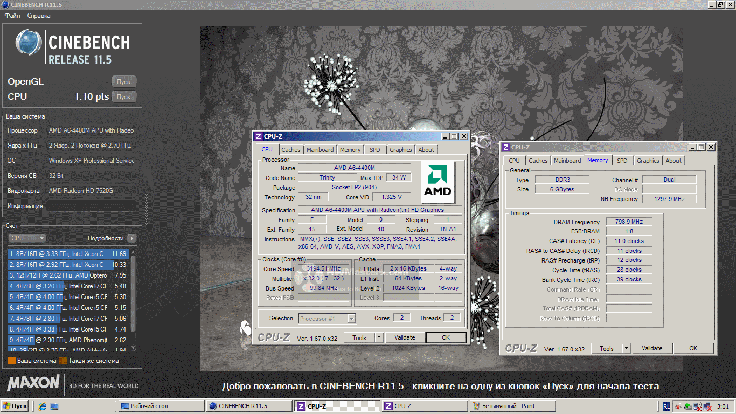Click the CAS# Latency 11.0 clocks value
Image resolution: width=736 pixels, height=414 pixels.
tap(629, 241)
